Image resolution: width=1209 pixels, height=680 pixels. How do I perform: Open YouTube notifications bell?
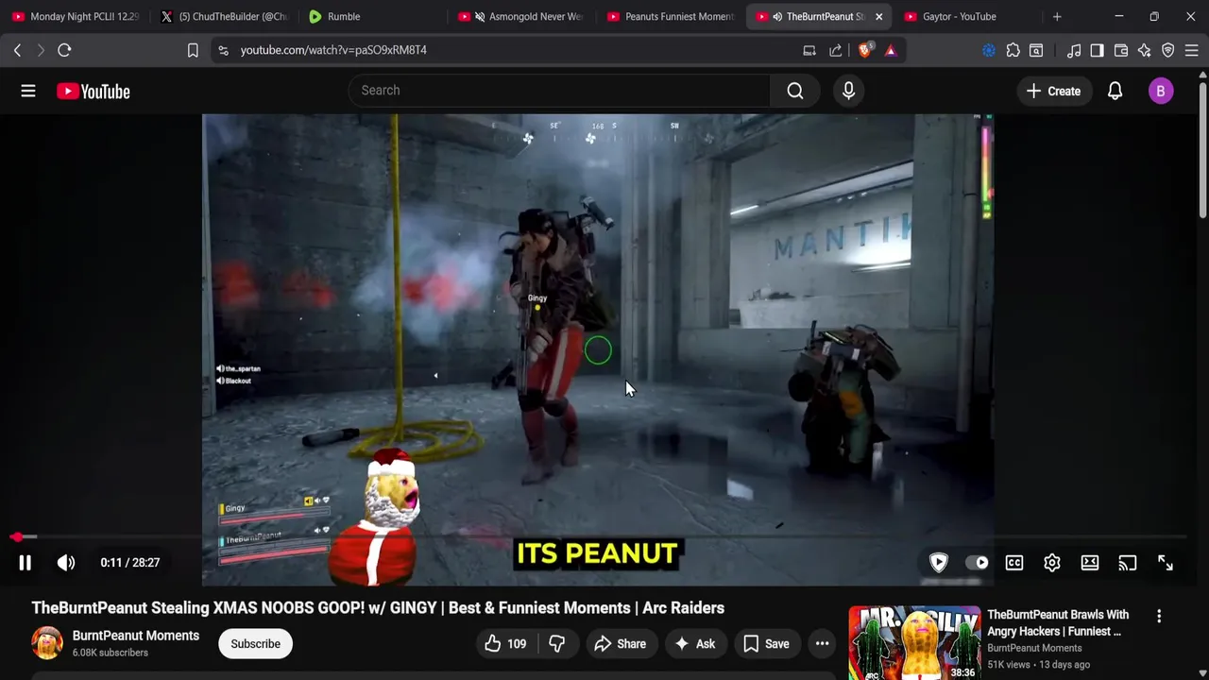1115,92
